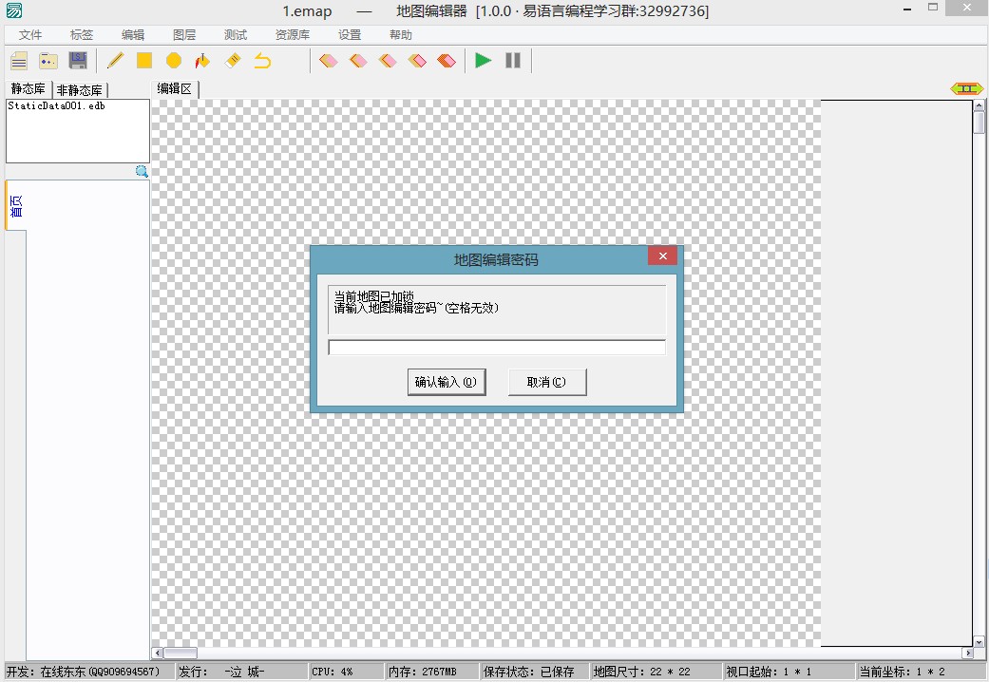989x682 pixels.
Task: Select StaticData001.edb in the library list
Action: [x=57, y=106]
